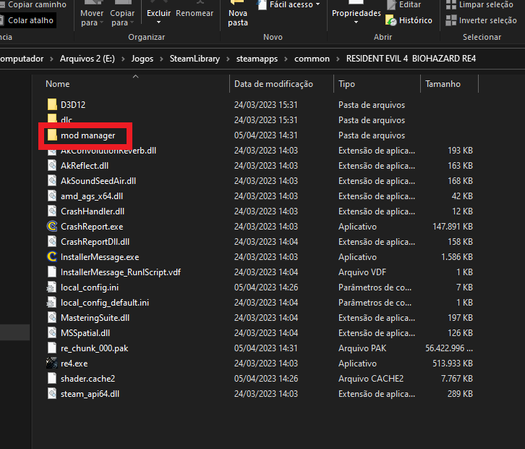Select the D3D12 folder name
This screenshot has width=525, height=449.
(x=73, y=104)
